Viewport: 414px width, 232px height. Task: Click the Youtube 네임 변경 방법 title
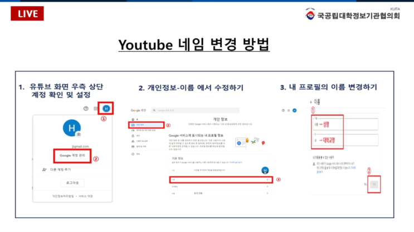[x=194, y=44]
